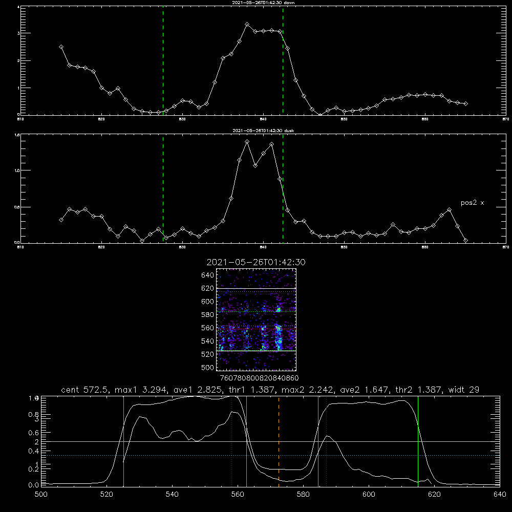Click the red dotted line near 558 in bottom plot
Image resolution: width=512 pixels, height=512 pixels.
pos(231,441)
